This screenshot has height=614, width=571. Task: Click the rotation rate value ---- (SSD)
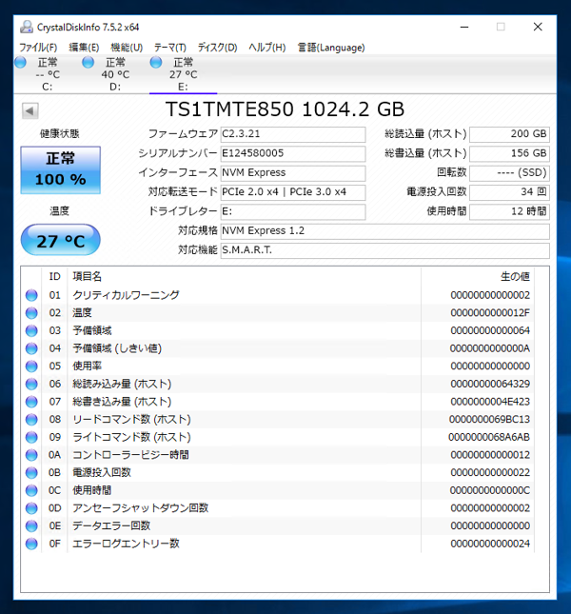[509, 172]
